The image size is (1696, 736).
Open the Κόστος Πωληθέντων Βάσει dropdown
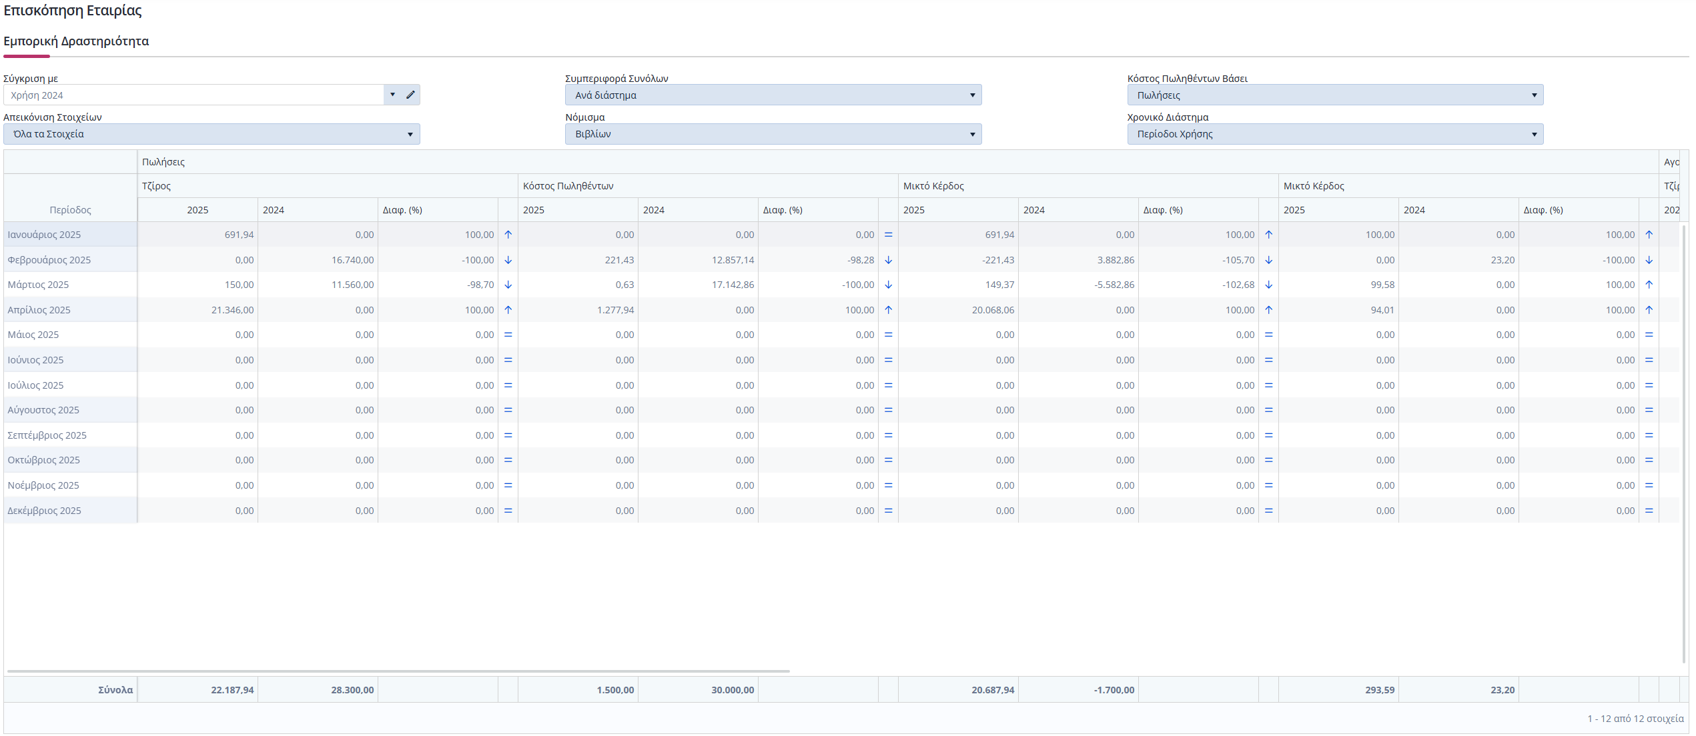(x=1335, y=95)
